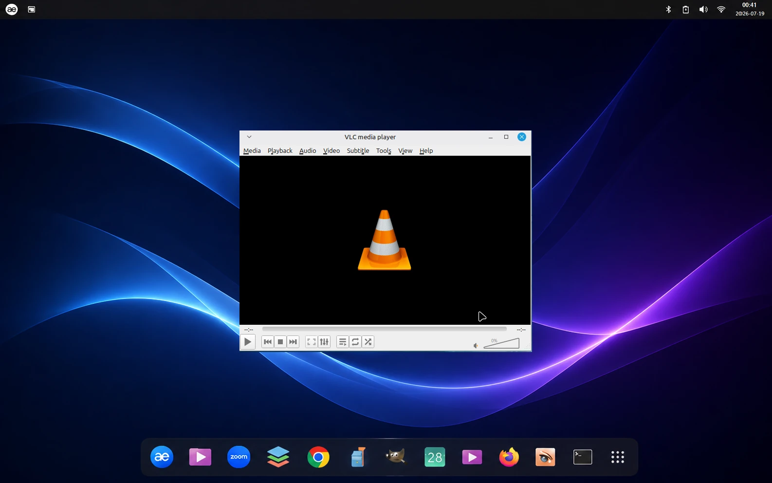Viewport: 772px width, 483px height.
Task: Close the VLC media player window
Action: pos(522,137)
